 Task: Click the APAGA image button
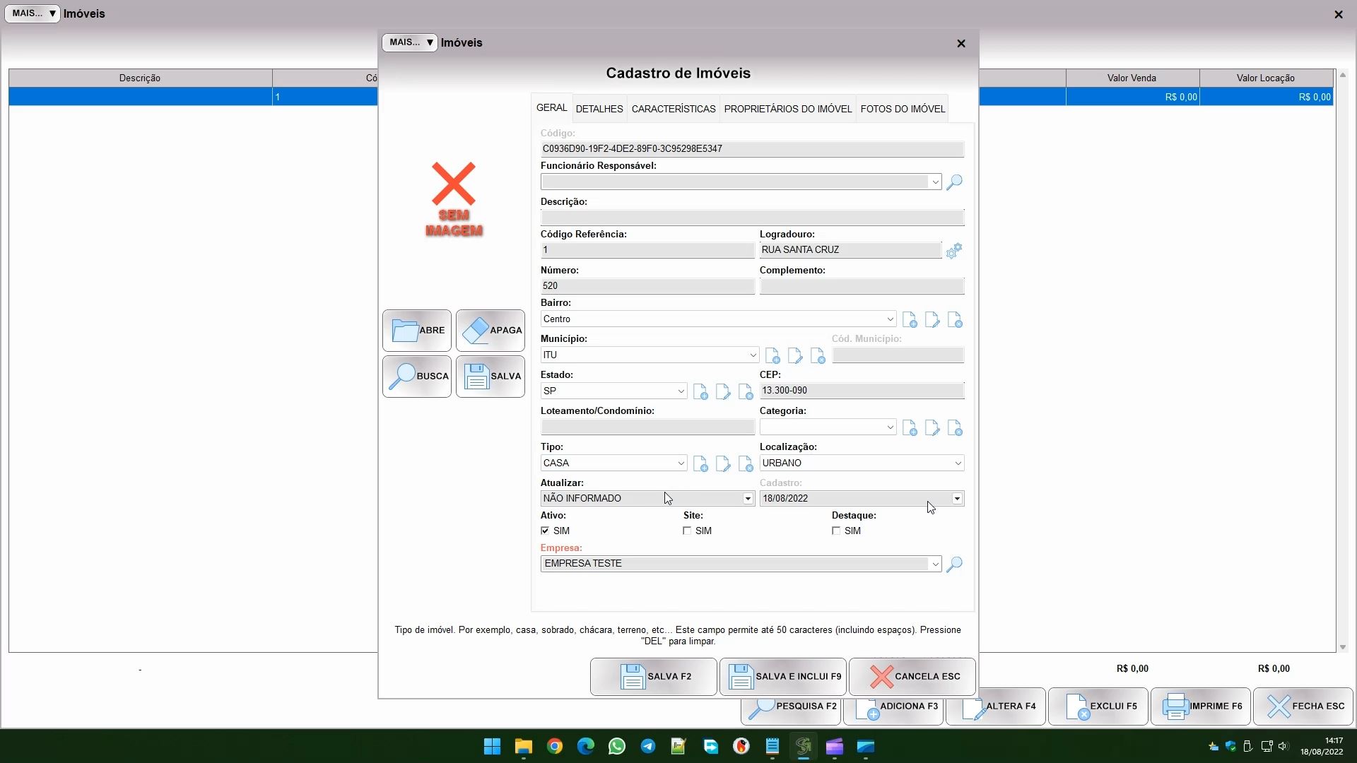pyautogui.click(x=490, y=331)
